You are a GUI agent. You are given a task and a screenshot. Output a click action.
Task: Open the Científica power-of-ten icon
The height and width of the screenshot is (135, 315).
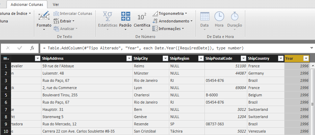[142, 17]
